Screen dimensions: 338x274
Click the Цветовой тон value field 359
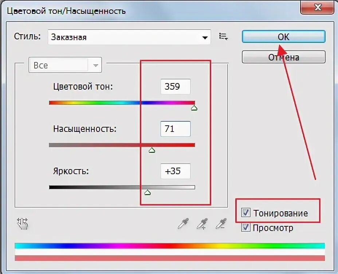176,86
